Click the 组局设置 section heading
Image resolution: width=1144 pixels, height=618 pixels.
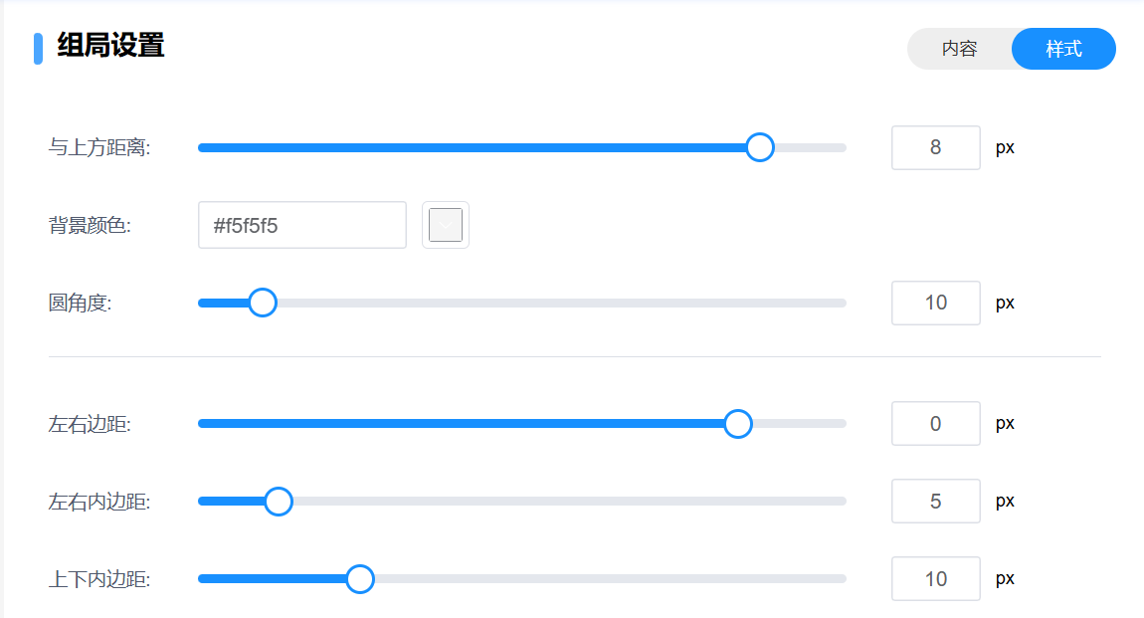pyautogui.click(x=110, y=46)
